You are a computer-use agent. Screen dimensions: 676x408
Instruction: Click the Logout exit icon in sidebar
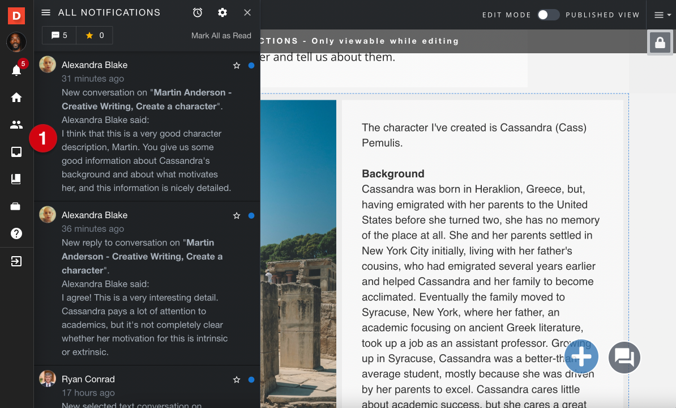coord(16,261)
